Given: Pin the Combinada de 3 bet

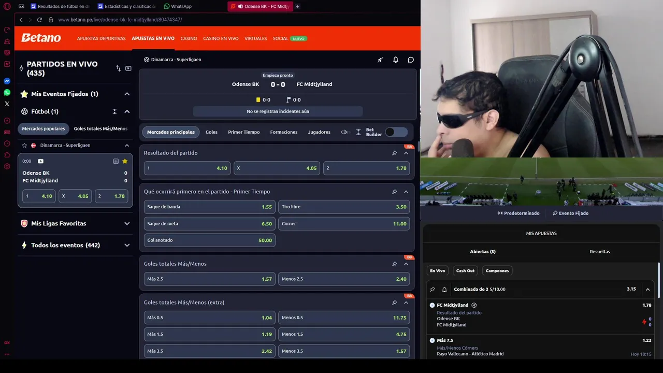Looking at the screenshot, I should (x=433, y=289).
